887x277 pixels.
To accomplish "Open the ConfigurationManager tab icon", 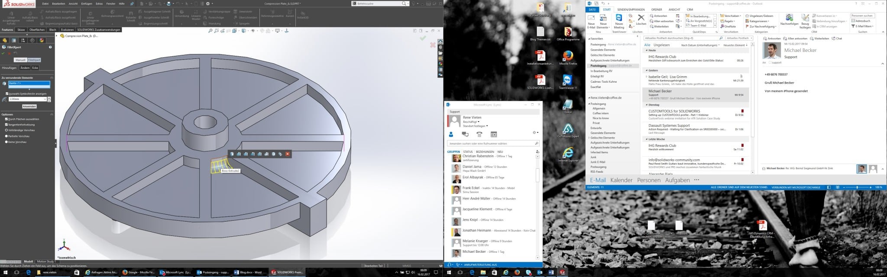I will pyautogui.click(x=23, y=40).
